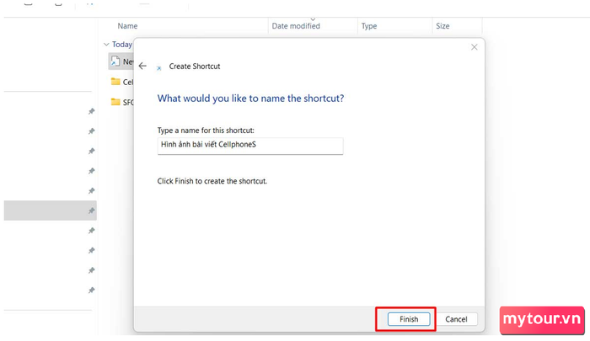Collapse the Today group chevron
The width and height of the screenshot is (590, 341).
[106, 45]
